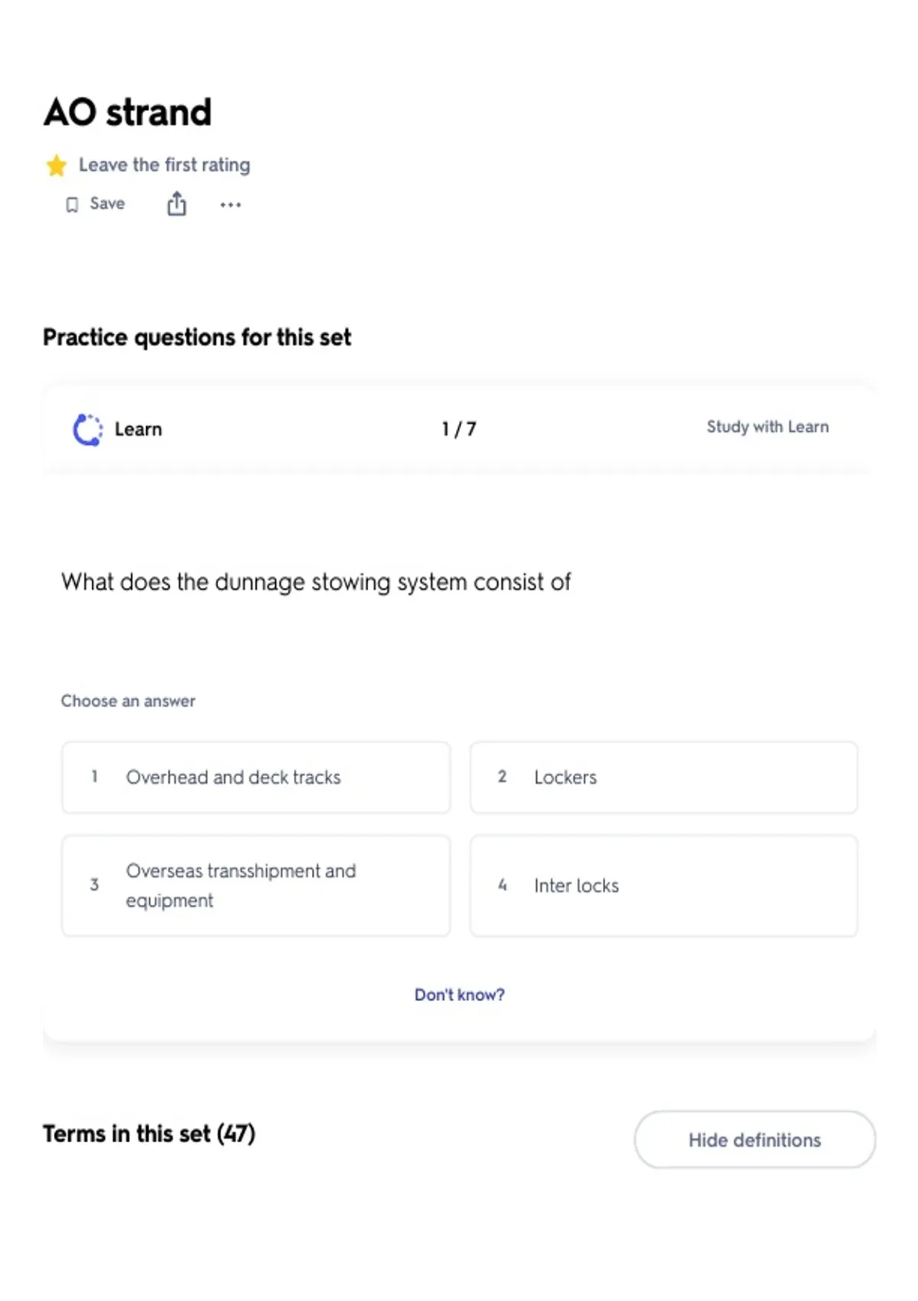This screenshot has height=1301, width=918.
Task: Click the 'Don't know?' link
Action: (460, 995)
